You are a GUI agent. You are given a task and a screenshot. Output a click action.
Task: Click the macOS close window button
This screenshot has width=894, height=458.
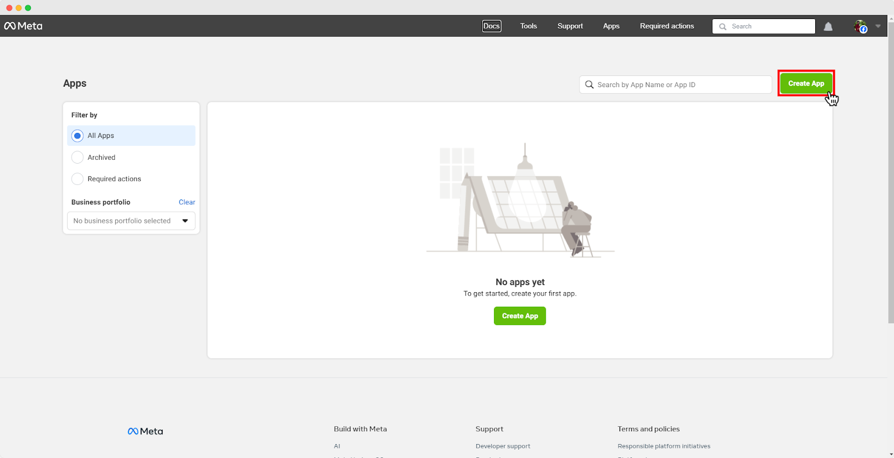tap(9, 8)
